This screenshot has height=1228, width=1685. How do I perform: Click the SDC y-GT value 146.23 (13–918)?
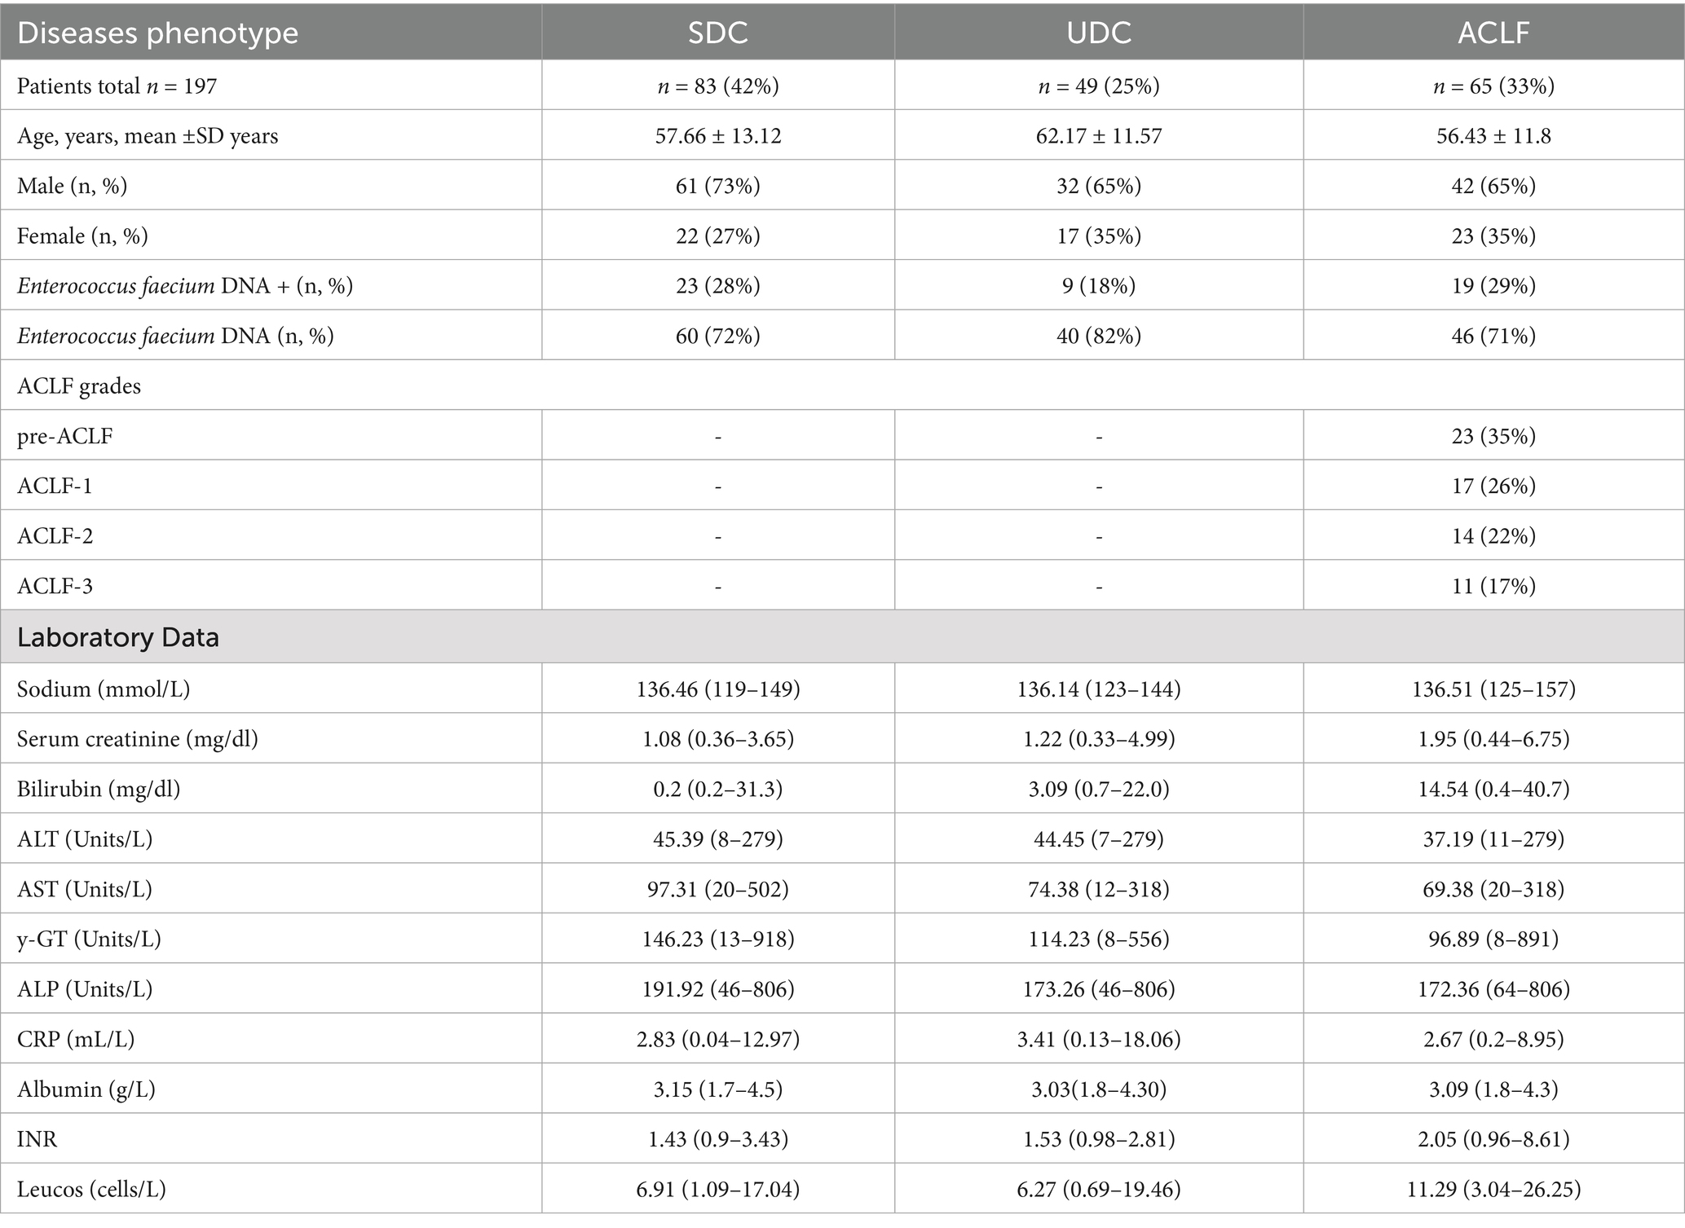point(717,939)
